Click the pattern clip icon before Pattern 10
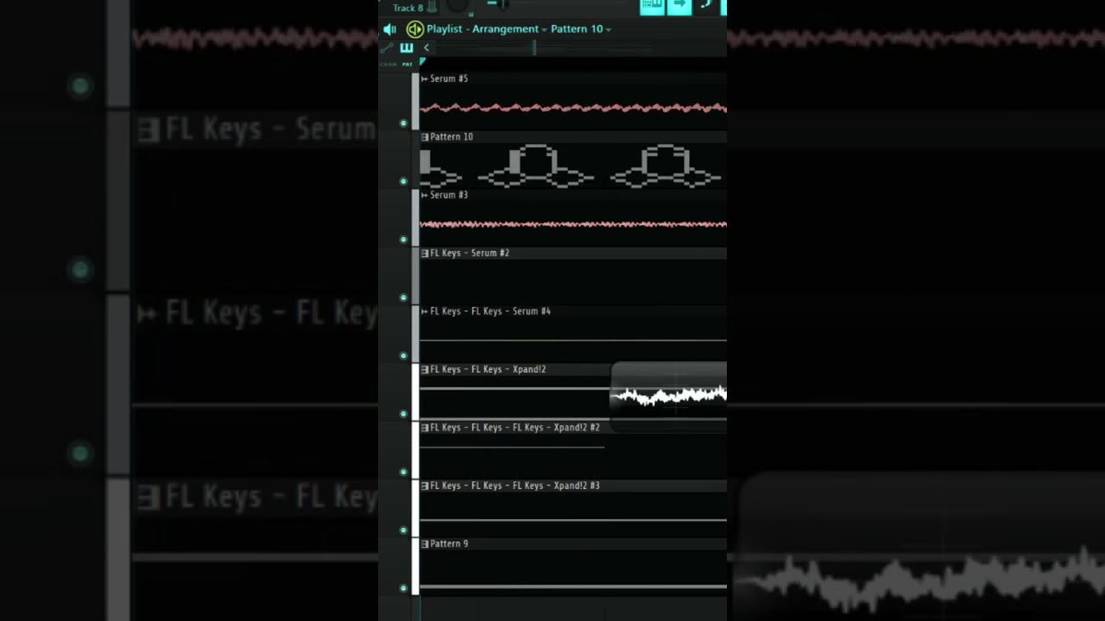 coord(425,137)
